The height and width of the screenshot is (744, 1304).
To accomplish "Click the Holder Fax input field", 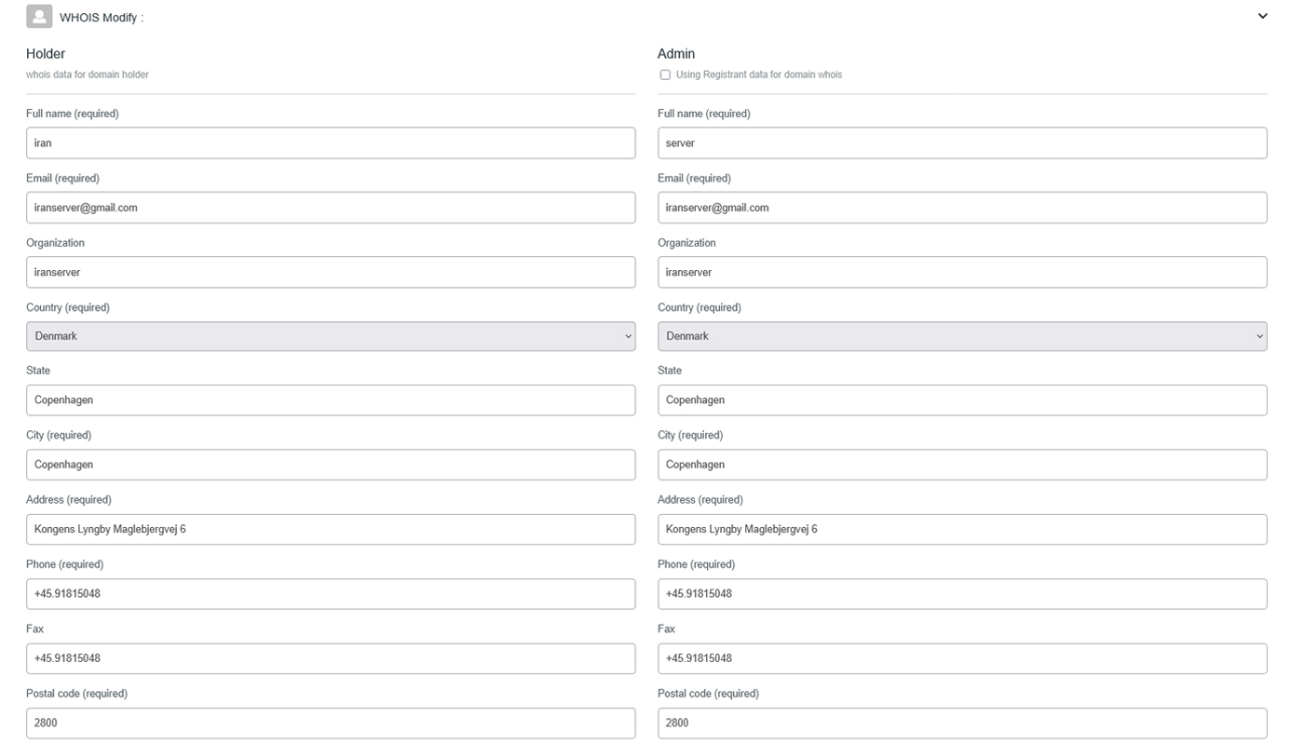I will click(331, 658).
